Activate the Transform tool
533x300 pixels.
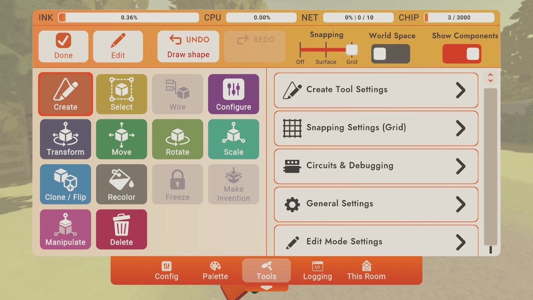(x=65, y=139)
